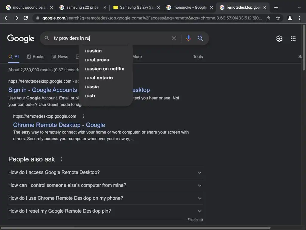Open People also ask options menu

(x=62, y=159)
